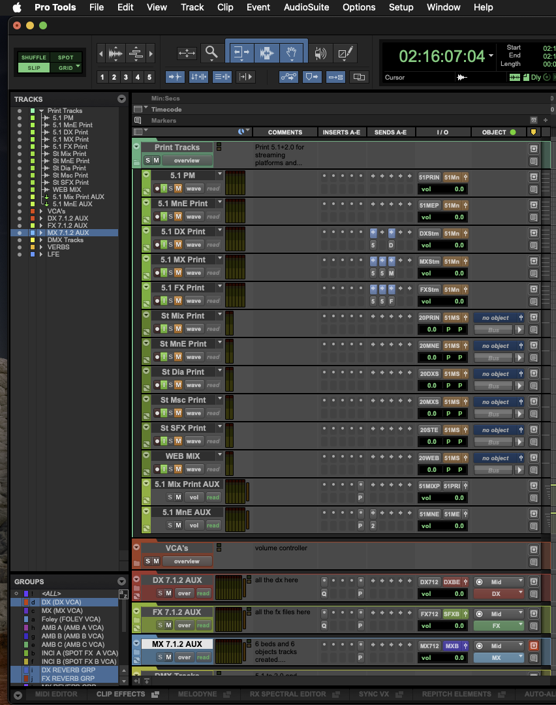Mute the 5.1 Mix Print AUX track
556x705 pixels.
pyautogui.click(x=178, y=497)
